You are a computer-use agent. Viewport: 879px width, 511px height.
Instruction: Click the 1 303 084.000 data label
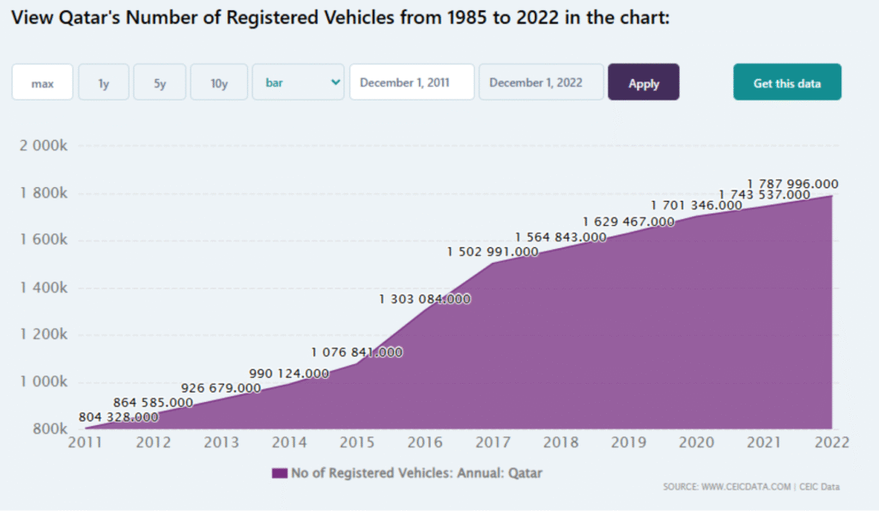click(424, 299)
